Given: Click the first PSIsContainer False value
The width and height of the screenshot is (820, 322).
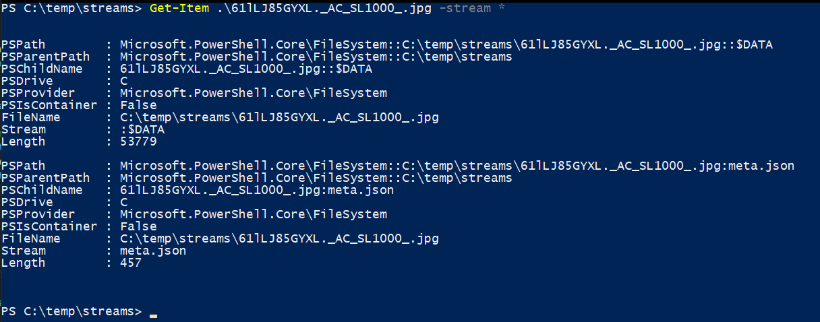Looking at the screenshot, I should click(x=138, y=105).
